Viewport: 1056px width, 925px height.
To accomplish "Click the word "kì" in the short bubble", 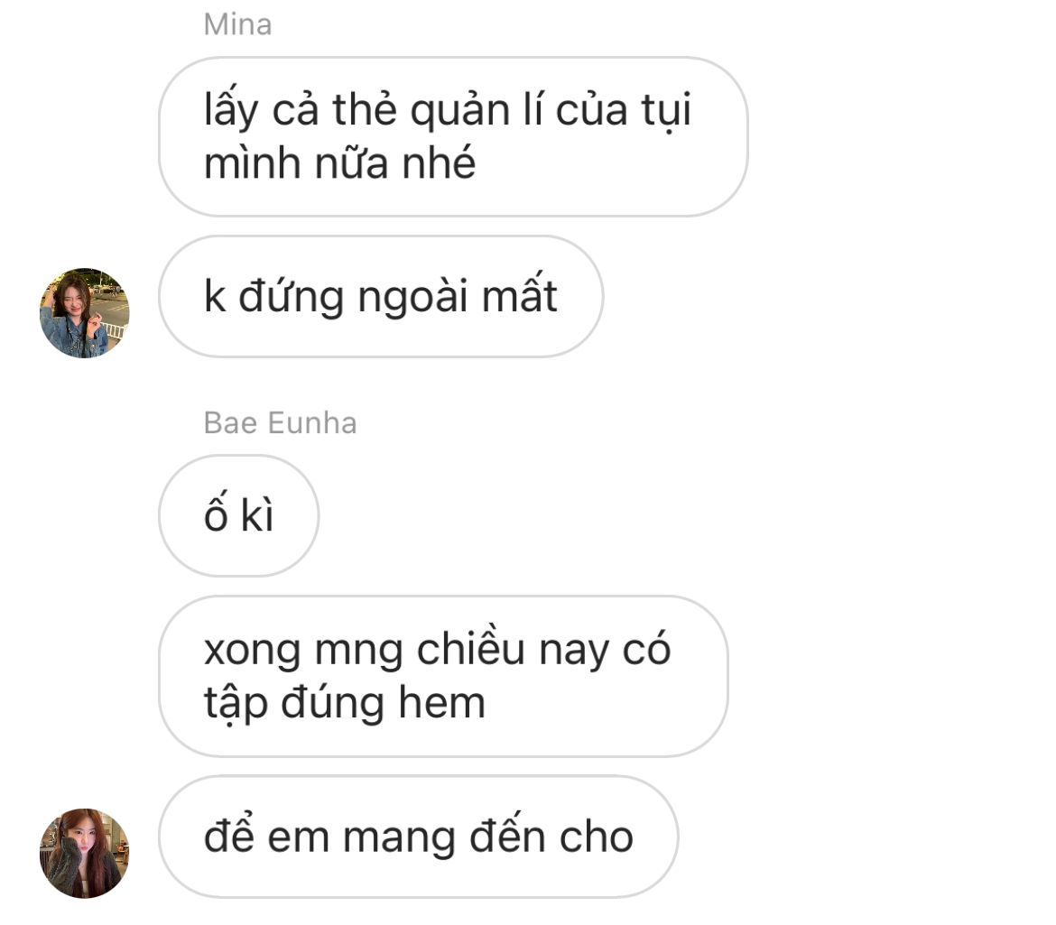I will click(x=256, y=517).
